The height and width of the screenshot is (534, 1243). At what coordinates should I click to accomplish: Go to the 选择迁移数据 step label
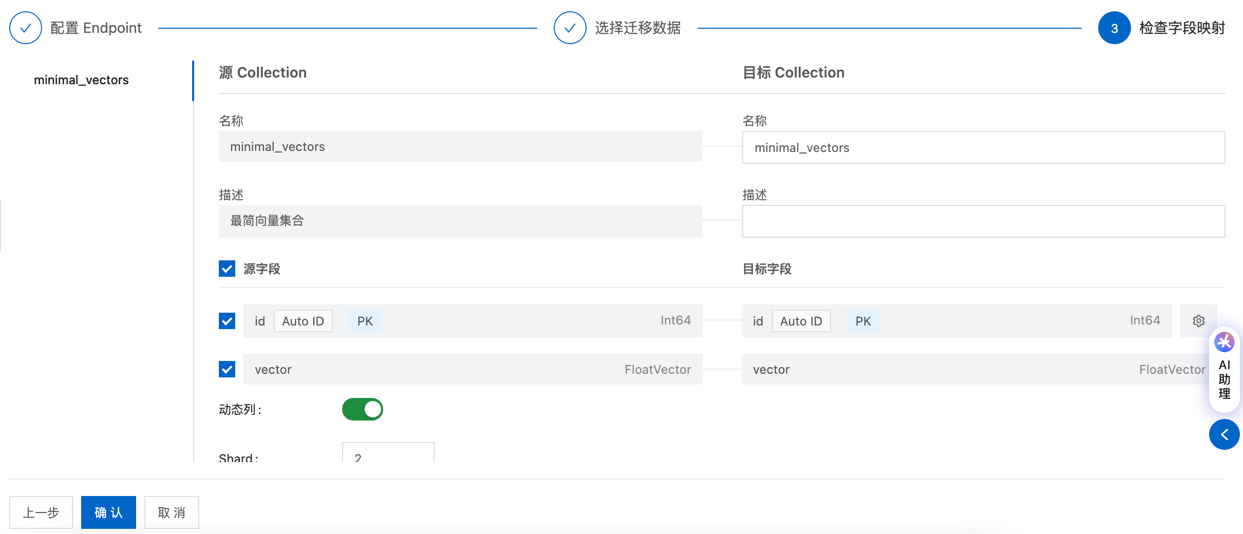pos(638,28)
